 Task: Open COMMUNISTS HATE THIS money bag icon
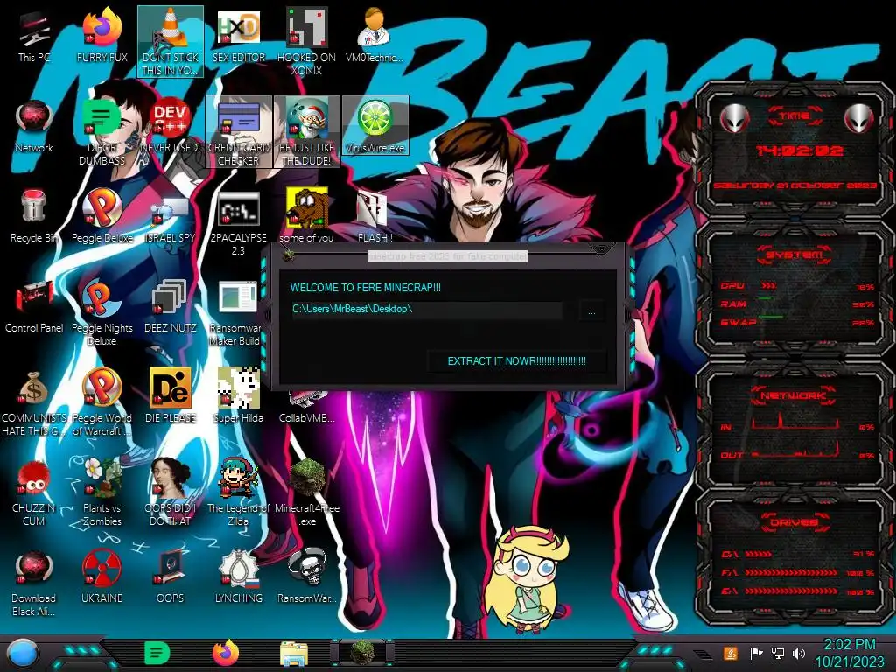[34, 402]
